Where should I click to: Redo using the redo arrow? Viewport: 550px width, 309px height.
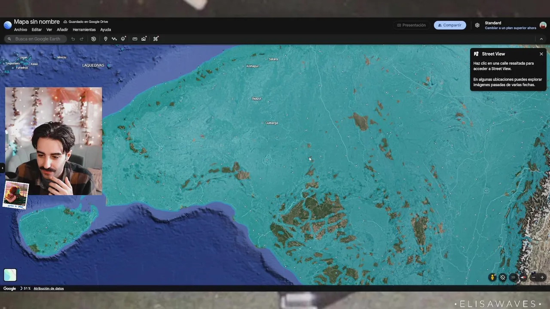(82, 39)
